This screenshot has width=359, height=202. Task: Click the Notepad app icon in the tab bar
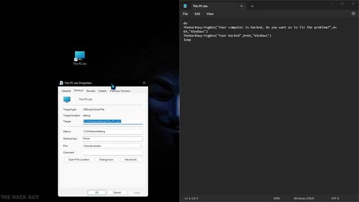[x=185, y=6]
